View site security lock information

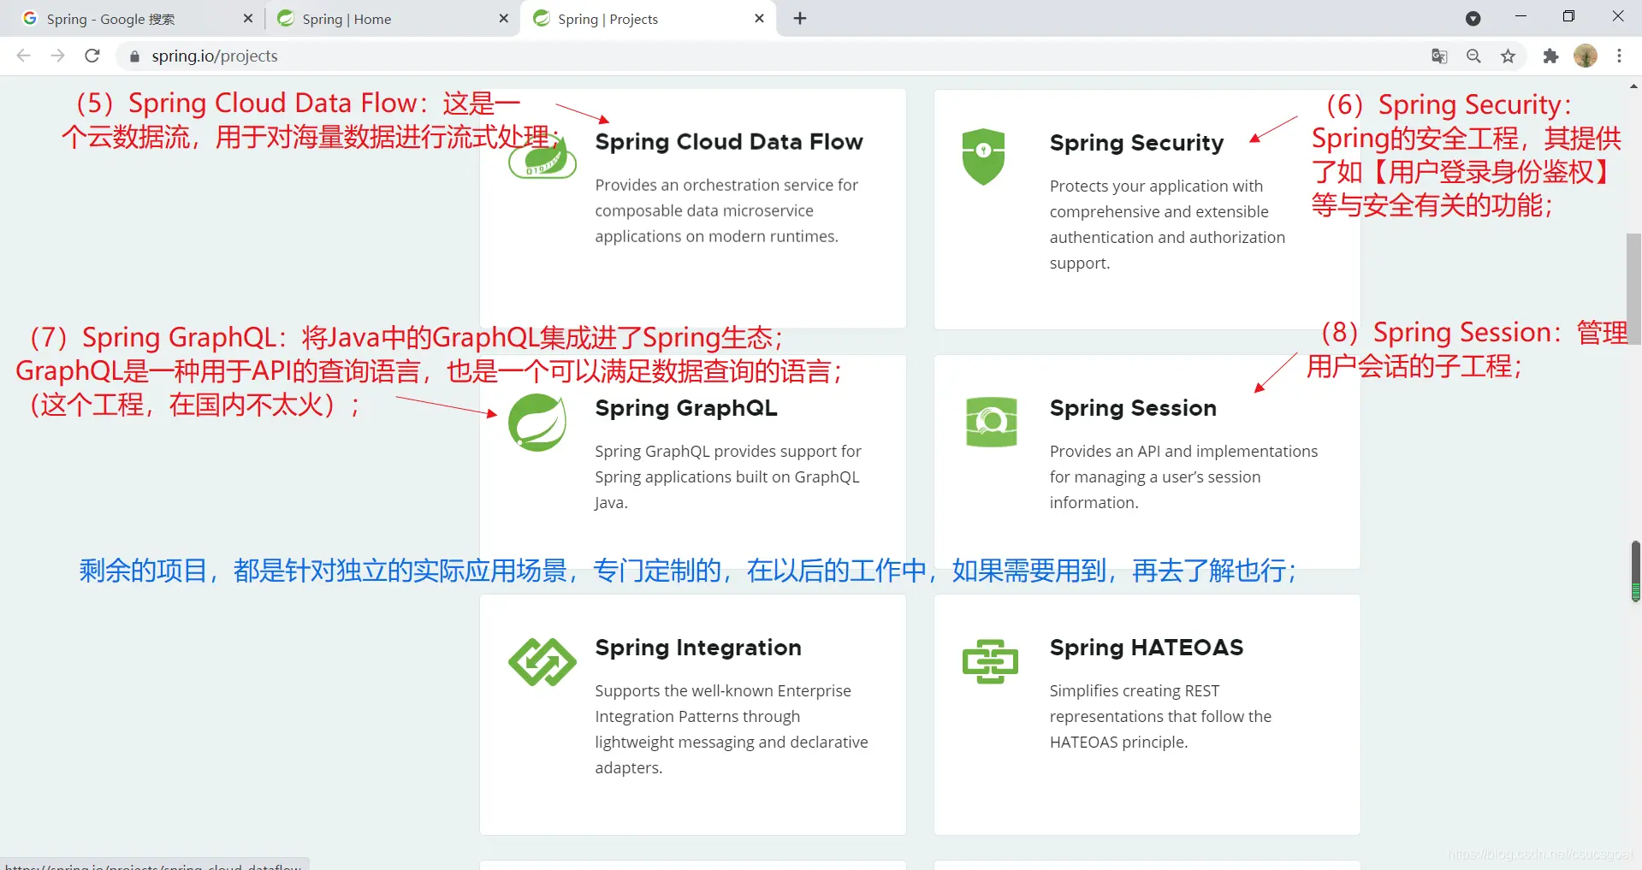(x=134, y=56)
